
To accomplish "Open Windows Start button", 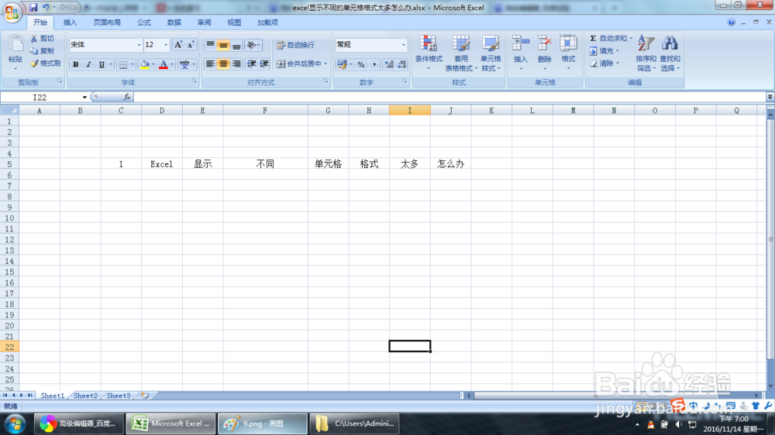I will pyautogui.click(x=15, y=423).
